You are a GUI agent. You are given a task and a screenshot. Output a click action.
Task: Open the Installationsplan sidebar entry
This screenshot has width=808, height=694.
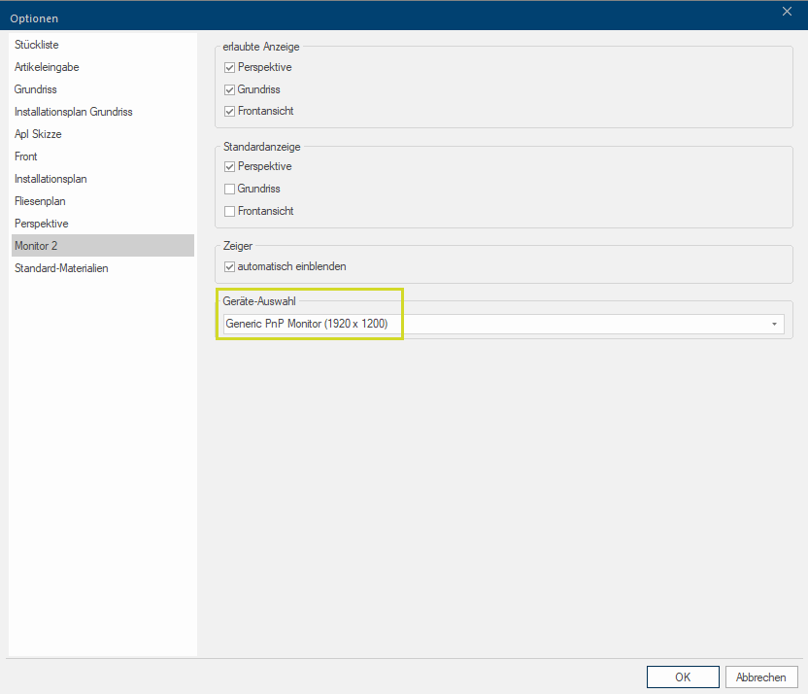pos(50,179)
